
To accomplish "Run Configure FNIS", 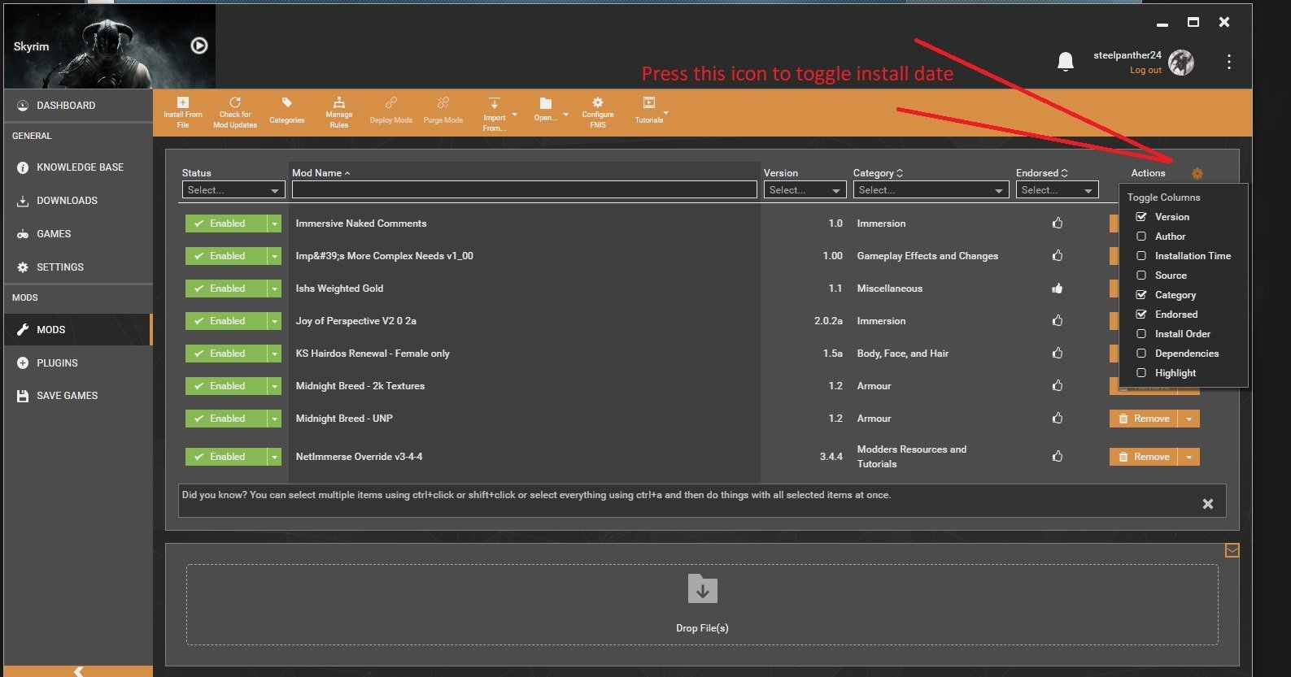I will (x=598, y=112).
